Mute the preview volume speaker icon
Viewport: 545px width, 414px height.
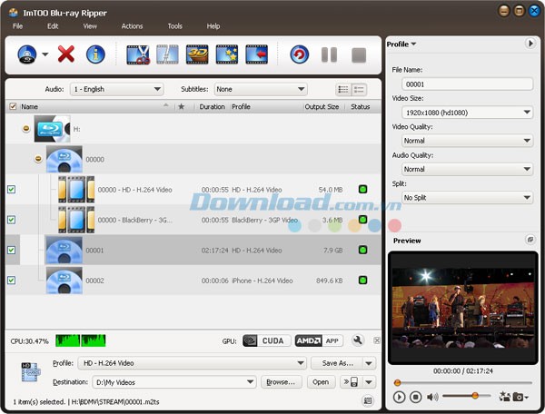point(432,397)
